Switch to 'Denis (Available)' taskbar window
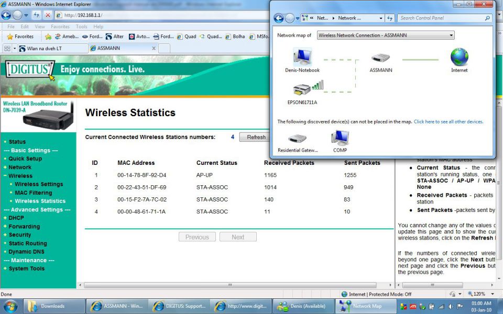 (304, 306)
